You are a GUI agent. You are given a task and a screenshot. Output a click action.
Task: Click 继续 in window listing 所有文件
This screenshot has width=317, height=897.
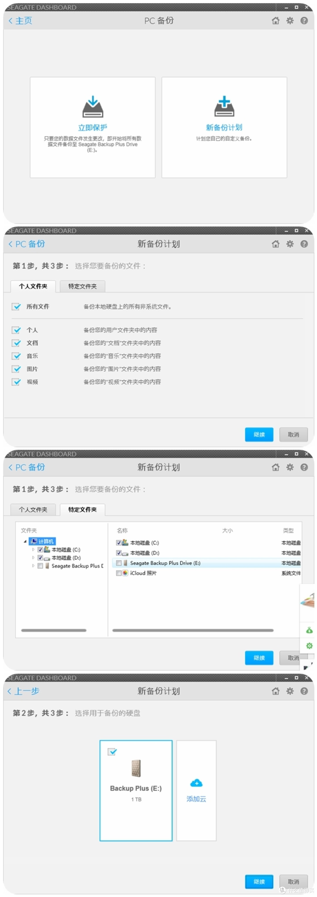(x=259, y=435)
